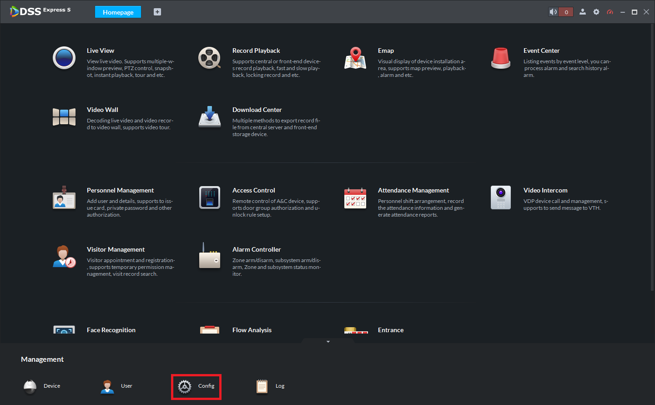
Task: Maximize the DSS Express window
Action: coord(635,12)
